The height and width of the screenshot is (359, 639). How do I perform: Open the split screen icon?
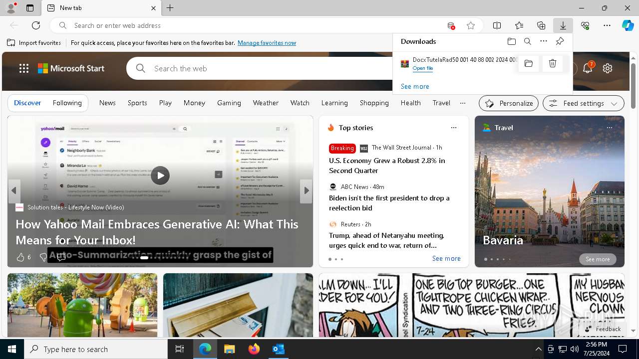coord(497,25)
